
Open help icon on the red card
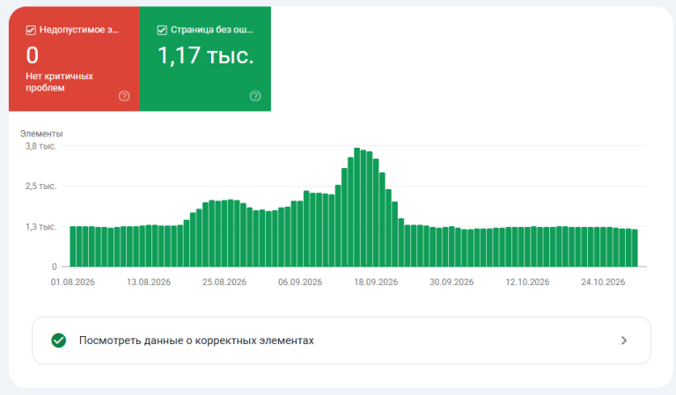point(124,96)
